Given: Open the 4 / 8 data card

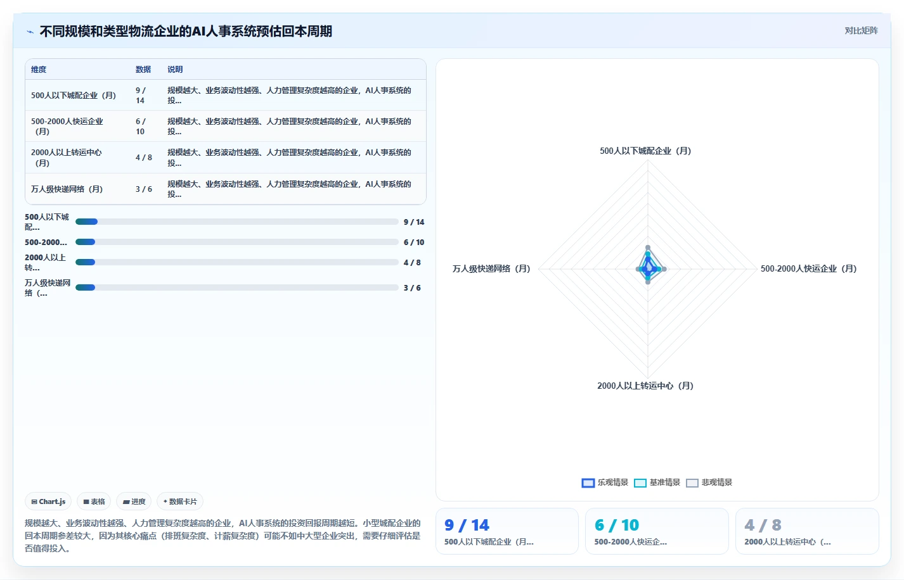Looking at the screenshot, I should tap(807, 531).
